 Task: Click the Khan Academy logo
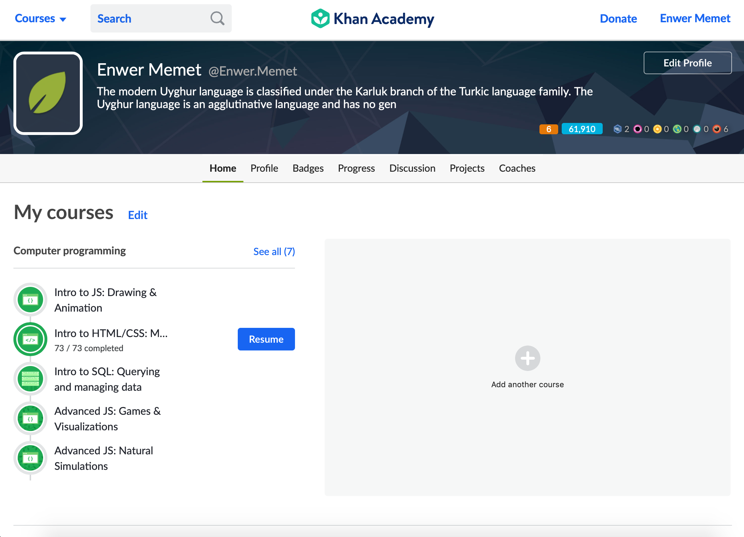point(372,19)
